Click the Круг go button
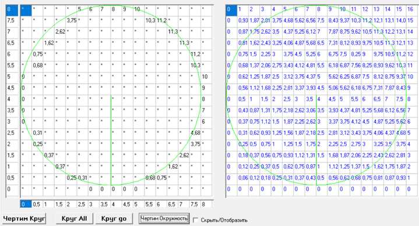The height and width of the screenshot is (226, 419). click(114, 218)
